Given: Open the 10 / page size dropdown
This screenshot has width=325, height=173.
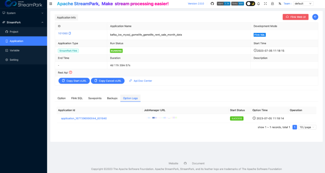Looking at the screenshot, I should point(307,127).
